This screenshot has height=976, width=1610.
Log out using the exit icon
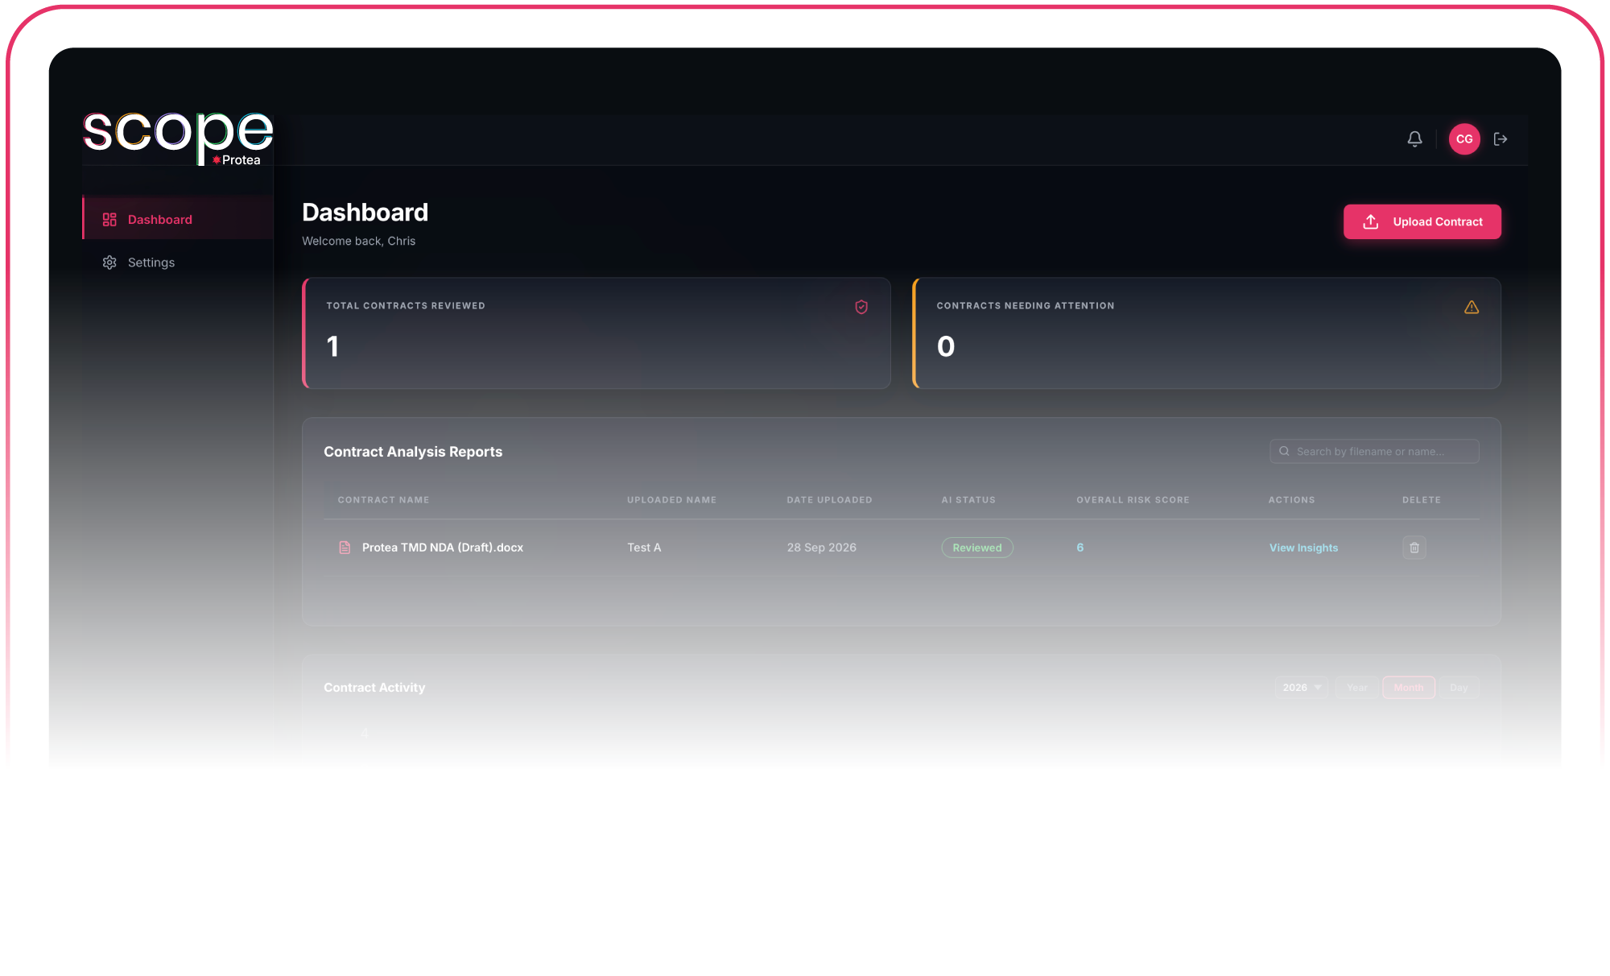[x=1501, y=139]
